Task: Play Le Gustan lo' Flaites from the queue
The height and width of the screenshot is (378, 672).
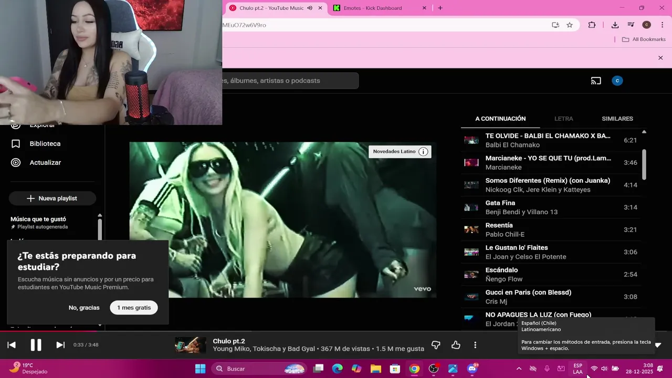Action: tap(551, 252)
